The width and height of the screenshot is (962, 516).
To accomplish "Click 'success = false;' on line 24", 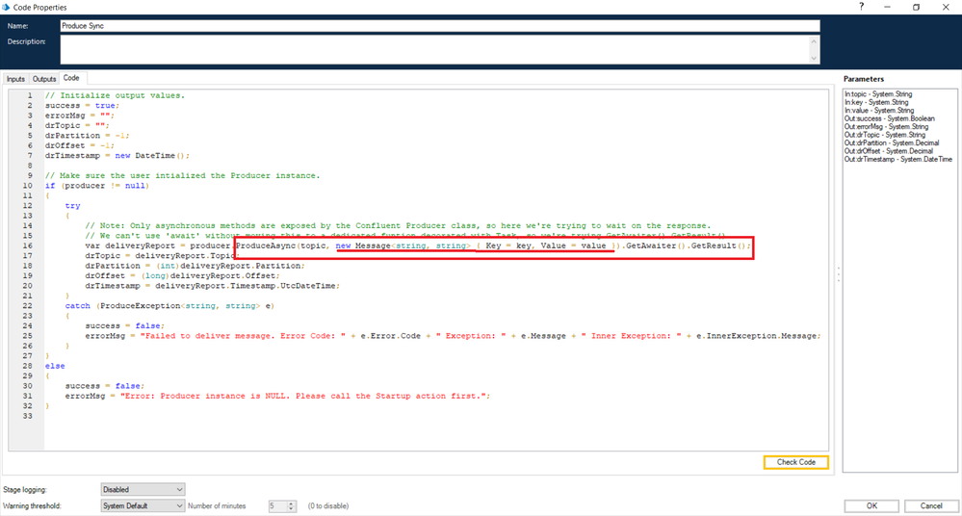I will pyautogui.click(x=124, y=325).
